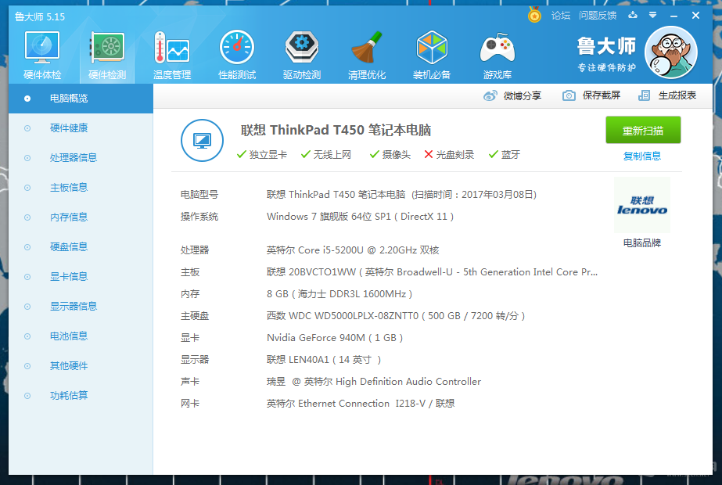Viewport: 722px width, 485px height.
Task: Switch to the 硬件检测 hardware detection section
Action: pyautogui.click(x=107, y=56)
